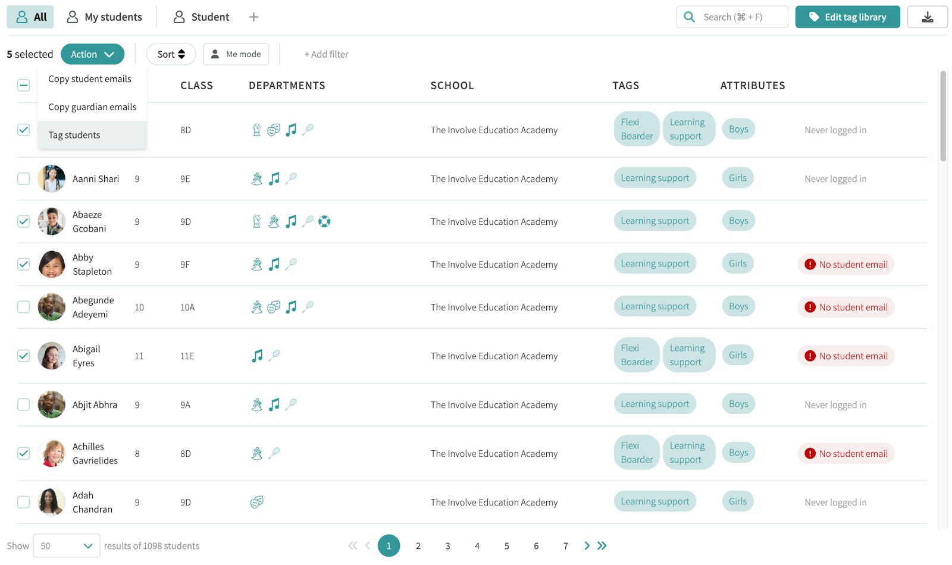
Task: Click the lifebuoy icon in Abaeze Gcobani's row
Action: point(324,221)
